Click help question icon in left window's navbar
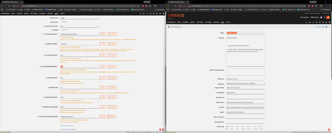This screenshot has height=133, width=332. (x=163, y=14)
